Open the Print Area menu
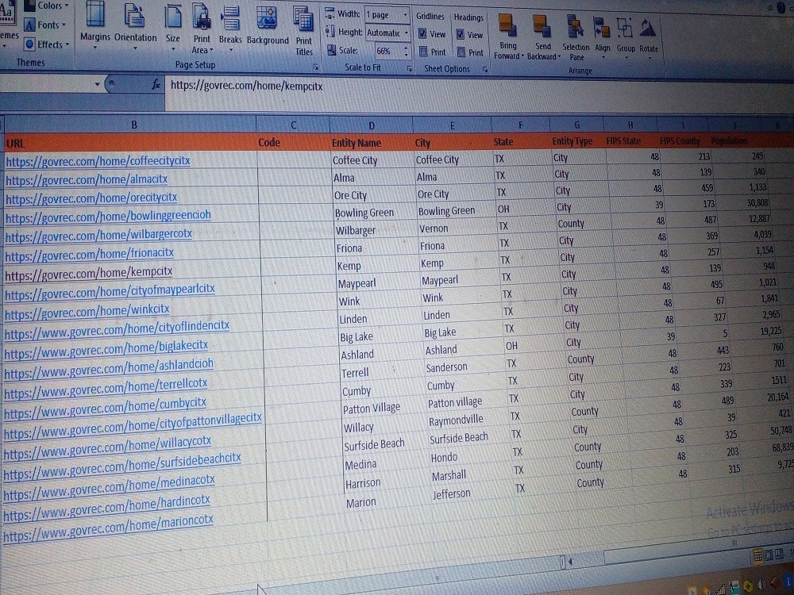The height and width of the screenshot is (595, 794). pos(202,29)
